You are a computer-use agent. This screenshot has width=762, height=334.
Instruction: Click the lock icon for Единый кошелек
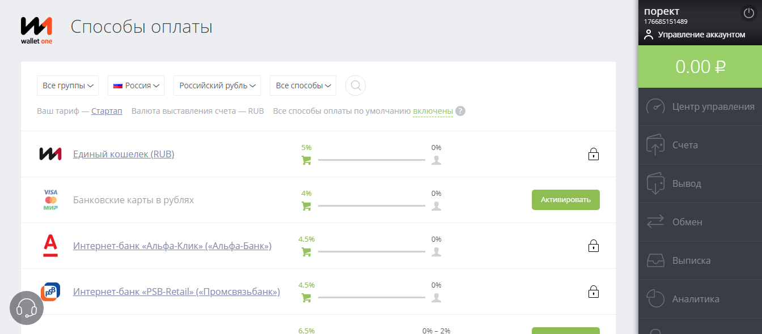594,154
